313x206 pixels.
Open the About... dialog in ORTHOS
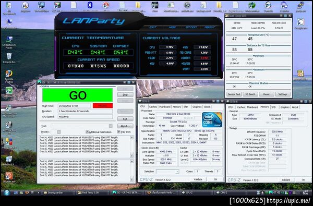[x=125, y=126]
